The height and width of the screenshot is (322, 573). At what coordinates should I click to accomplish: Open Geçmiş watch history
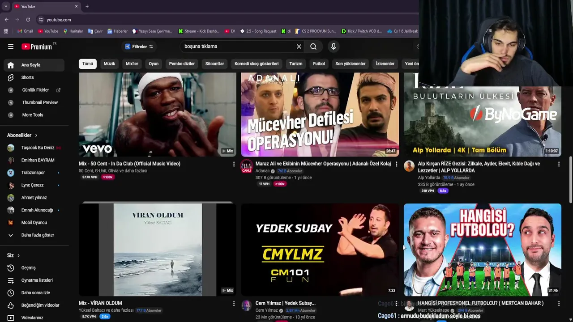[34, 268]
